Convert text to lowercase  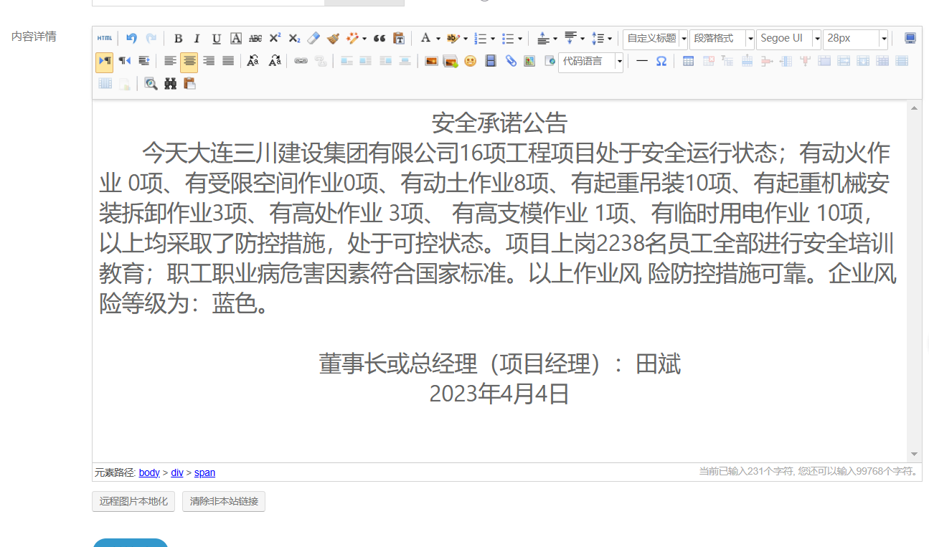pos(275,61)
